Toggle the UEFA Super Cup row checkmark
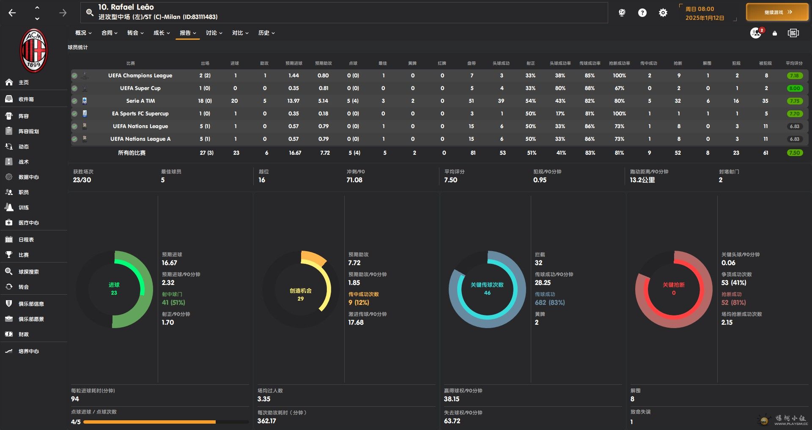The width and height of the screenshot is (812, 430). 74,88
